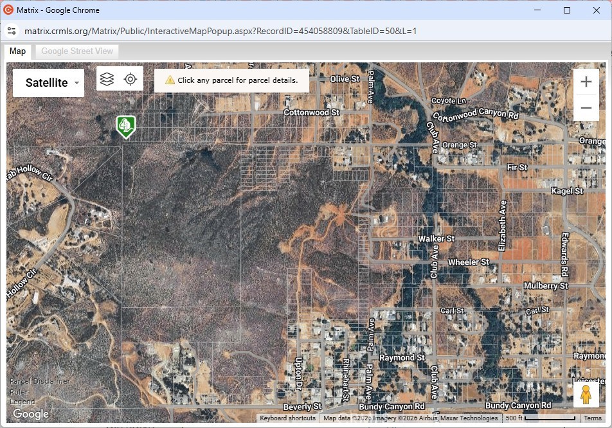Maximize the Matrix Chrome window

(567, 10)
